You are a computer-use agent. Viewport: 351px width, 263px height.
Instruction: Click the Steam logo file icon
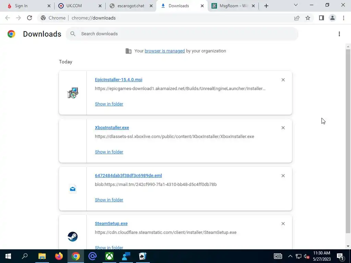pos(73,237)
